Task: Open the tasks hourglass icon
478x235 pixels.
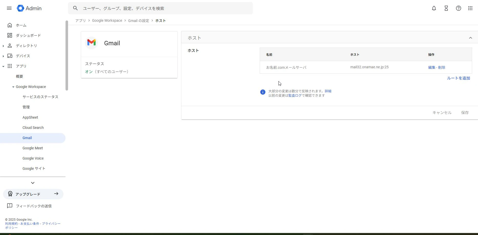Action: [x=446, y=8]
